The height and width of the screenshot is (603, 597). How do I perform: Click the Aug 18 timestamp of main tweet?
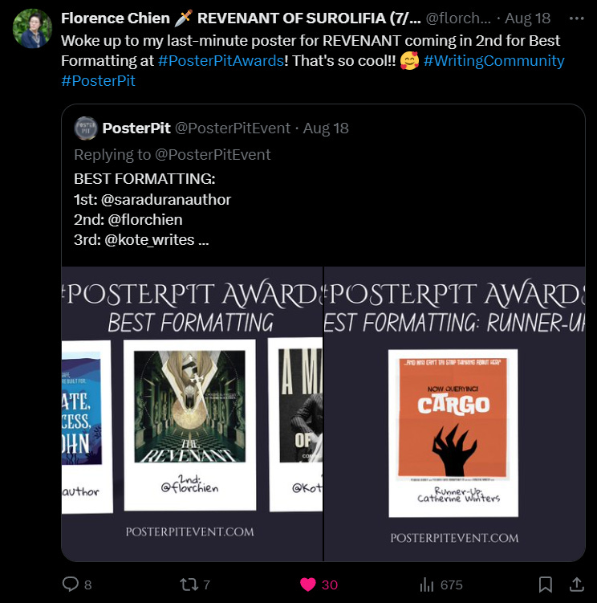[x=527, y=18]
